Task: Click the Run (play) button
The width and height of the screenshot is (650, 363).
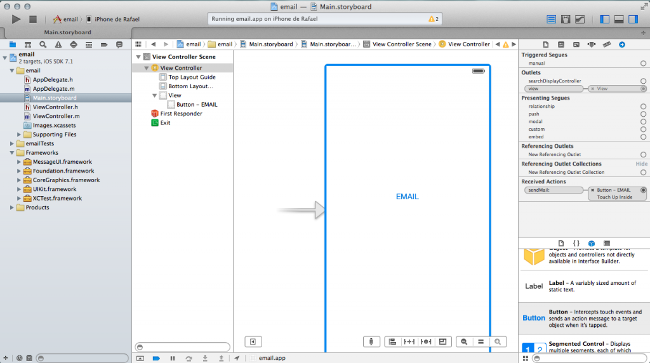Action: 17,20
